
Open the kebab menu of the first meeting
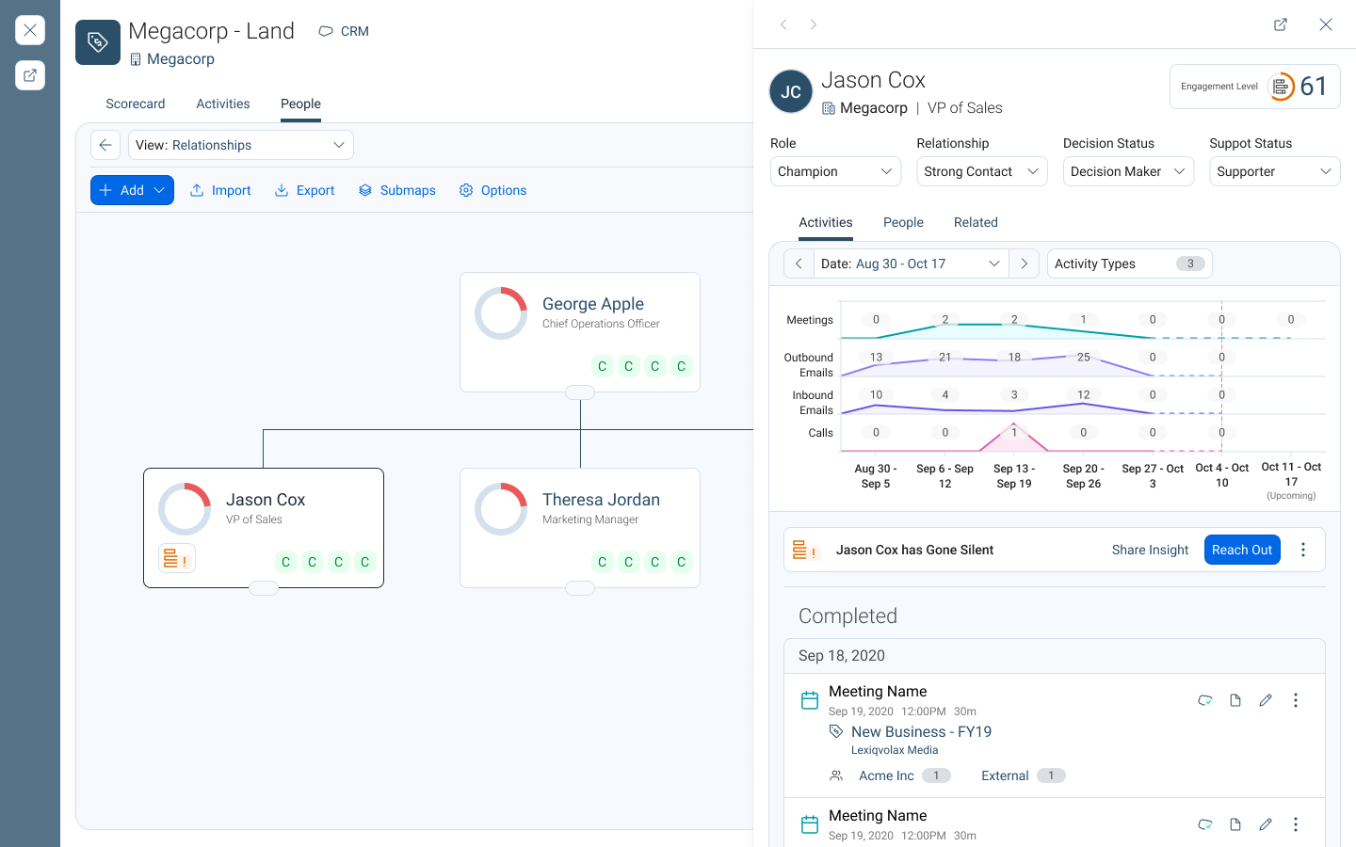(x=1296, y=700)
